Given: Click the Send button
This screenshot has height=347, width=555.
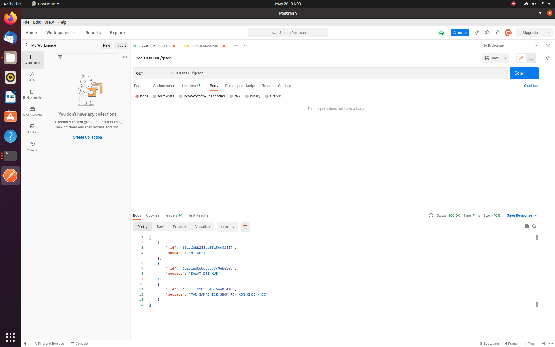Looking at the screenshot, I should [x=519, y=73].
